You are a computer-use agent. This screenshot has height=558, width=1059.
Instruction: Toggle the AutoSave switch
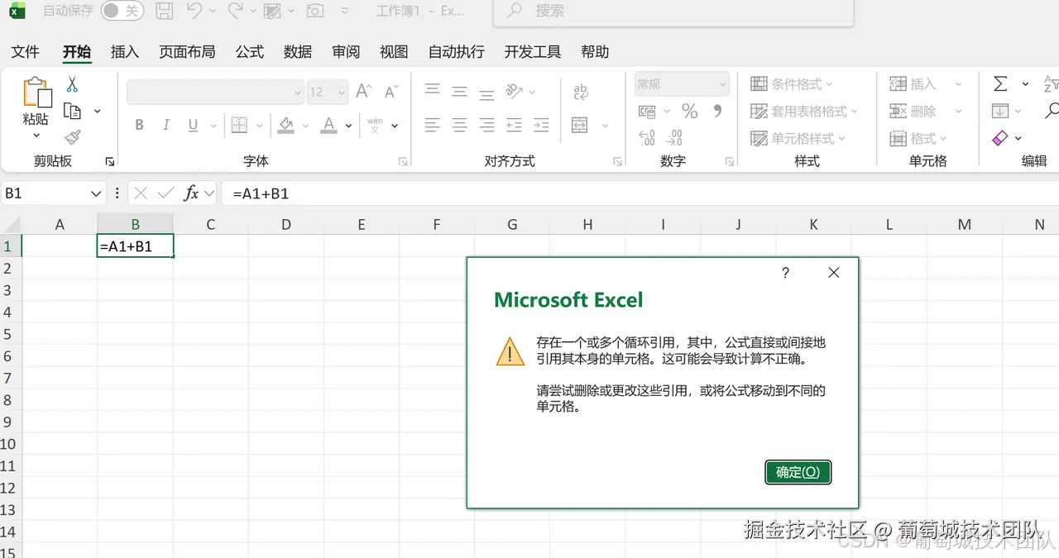[122, 11]
